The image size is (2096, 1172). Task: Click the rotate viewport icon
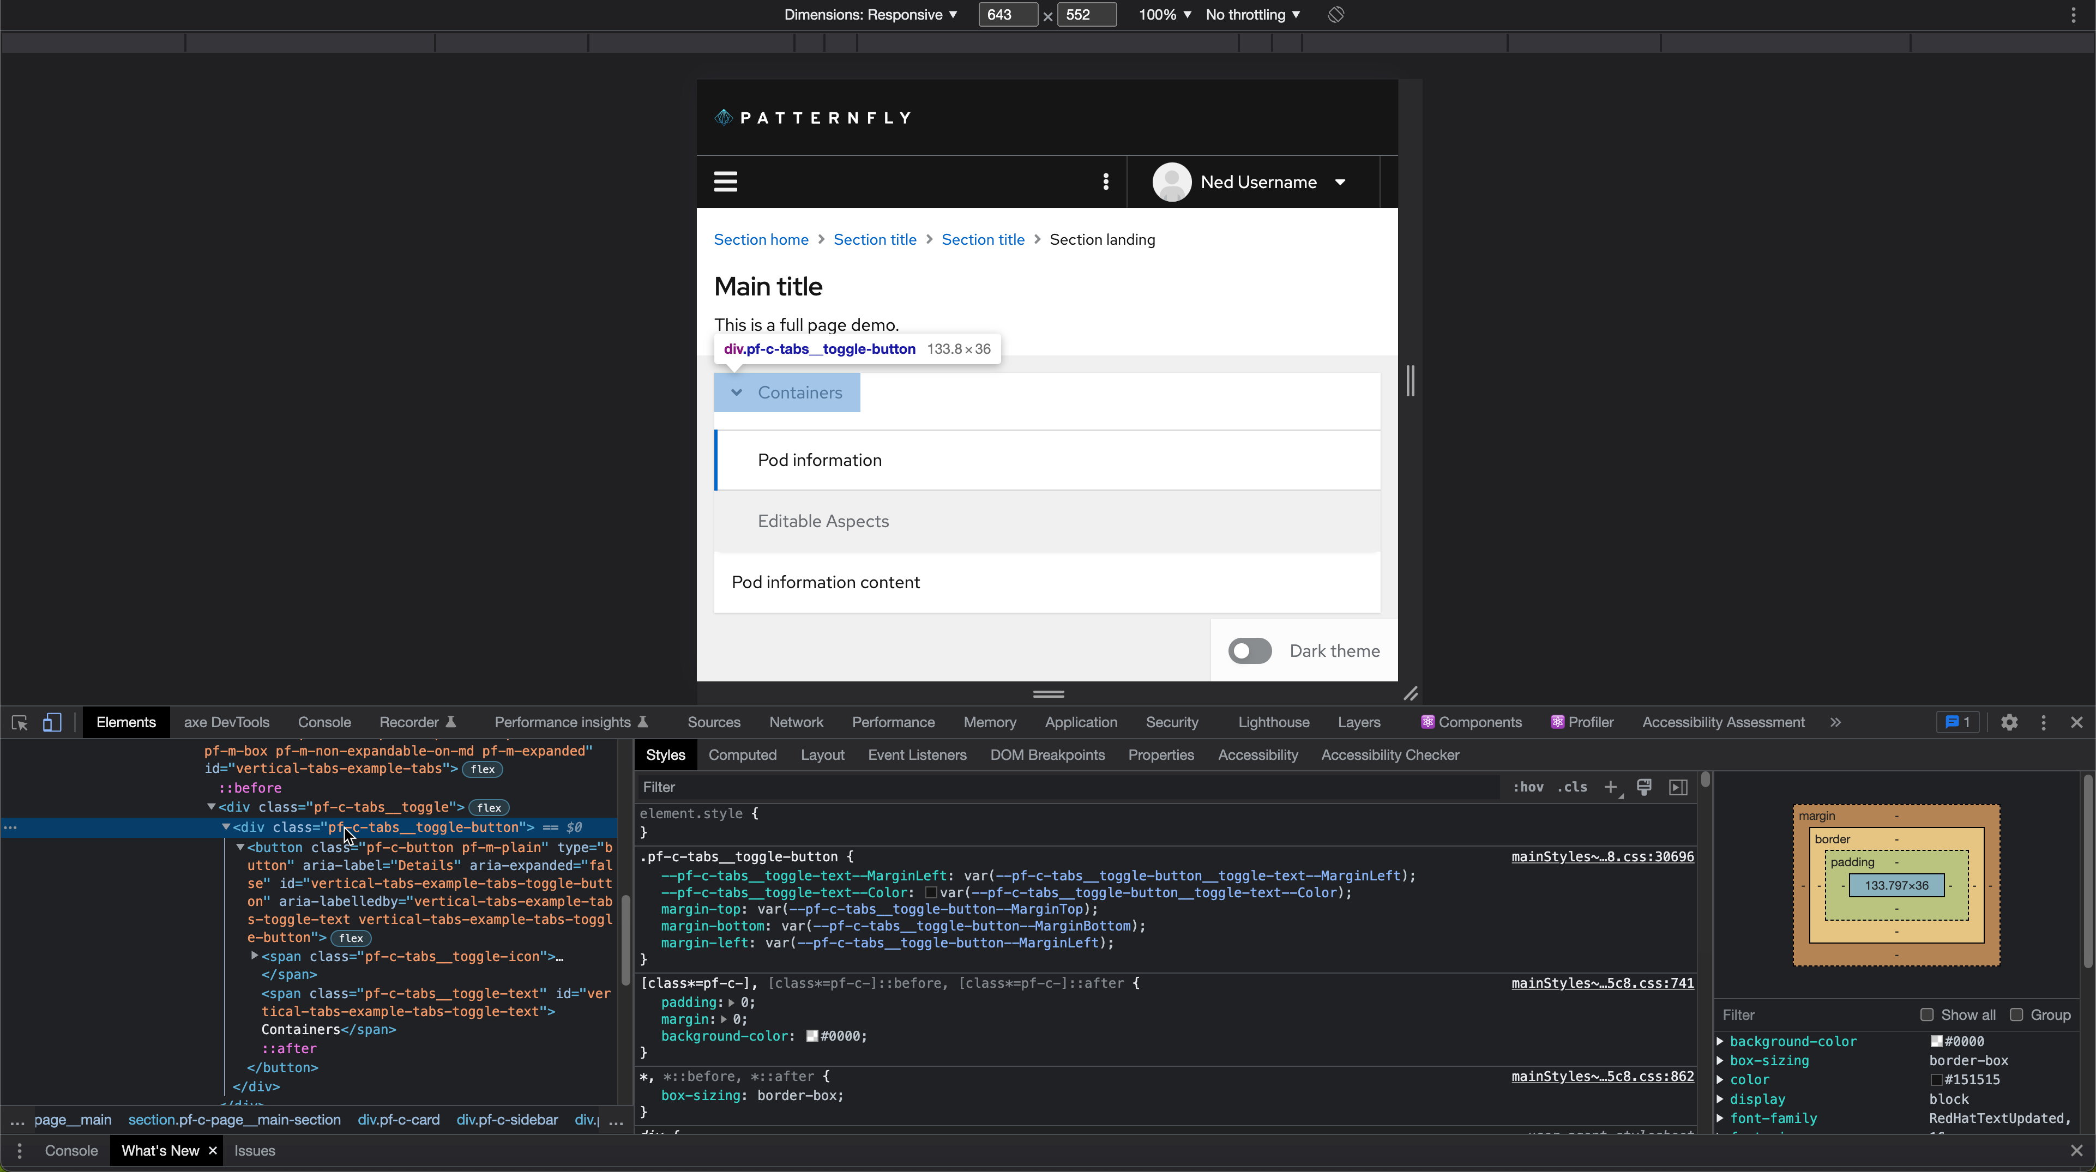(x=1335, y=15)
